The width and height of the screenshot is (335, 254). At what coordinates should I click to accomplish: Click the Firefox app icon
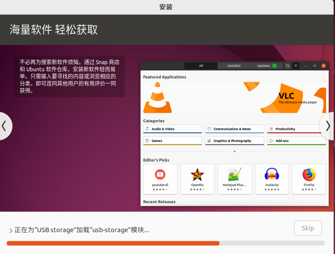coord(309,174)
